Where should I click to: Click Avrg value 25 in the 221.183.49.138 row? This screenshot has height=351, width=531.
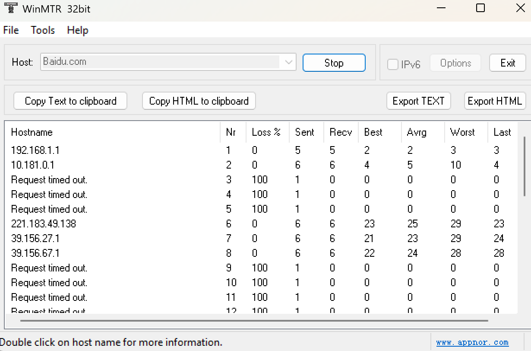[x=412, y=224]
